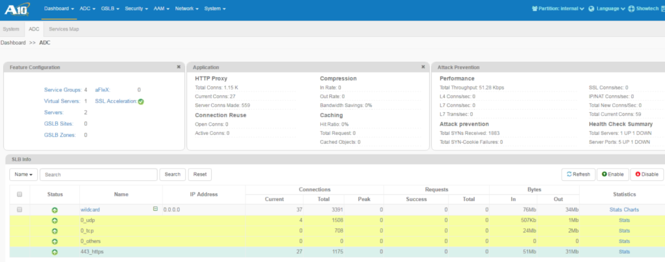665x262 pixels.
Task: Check the wildcard row checkbox
Action: tap(19, 209)
